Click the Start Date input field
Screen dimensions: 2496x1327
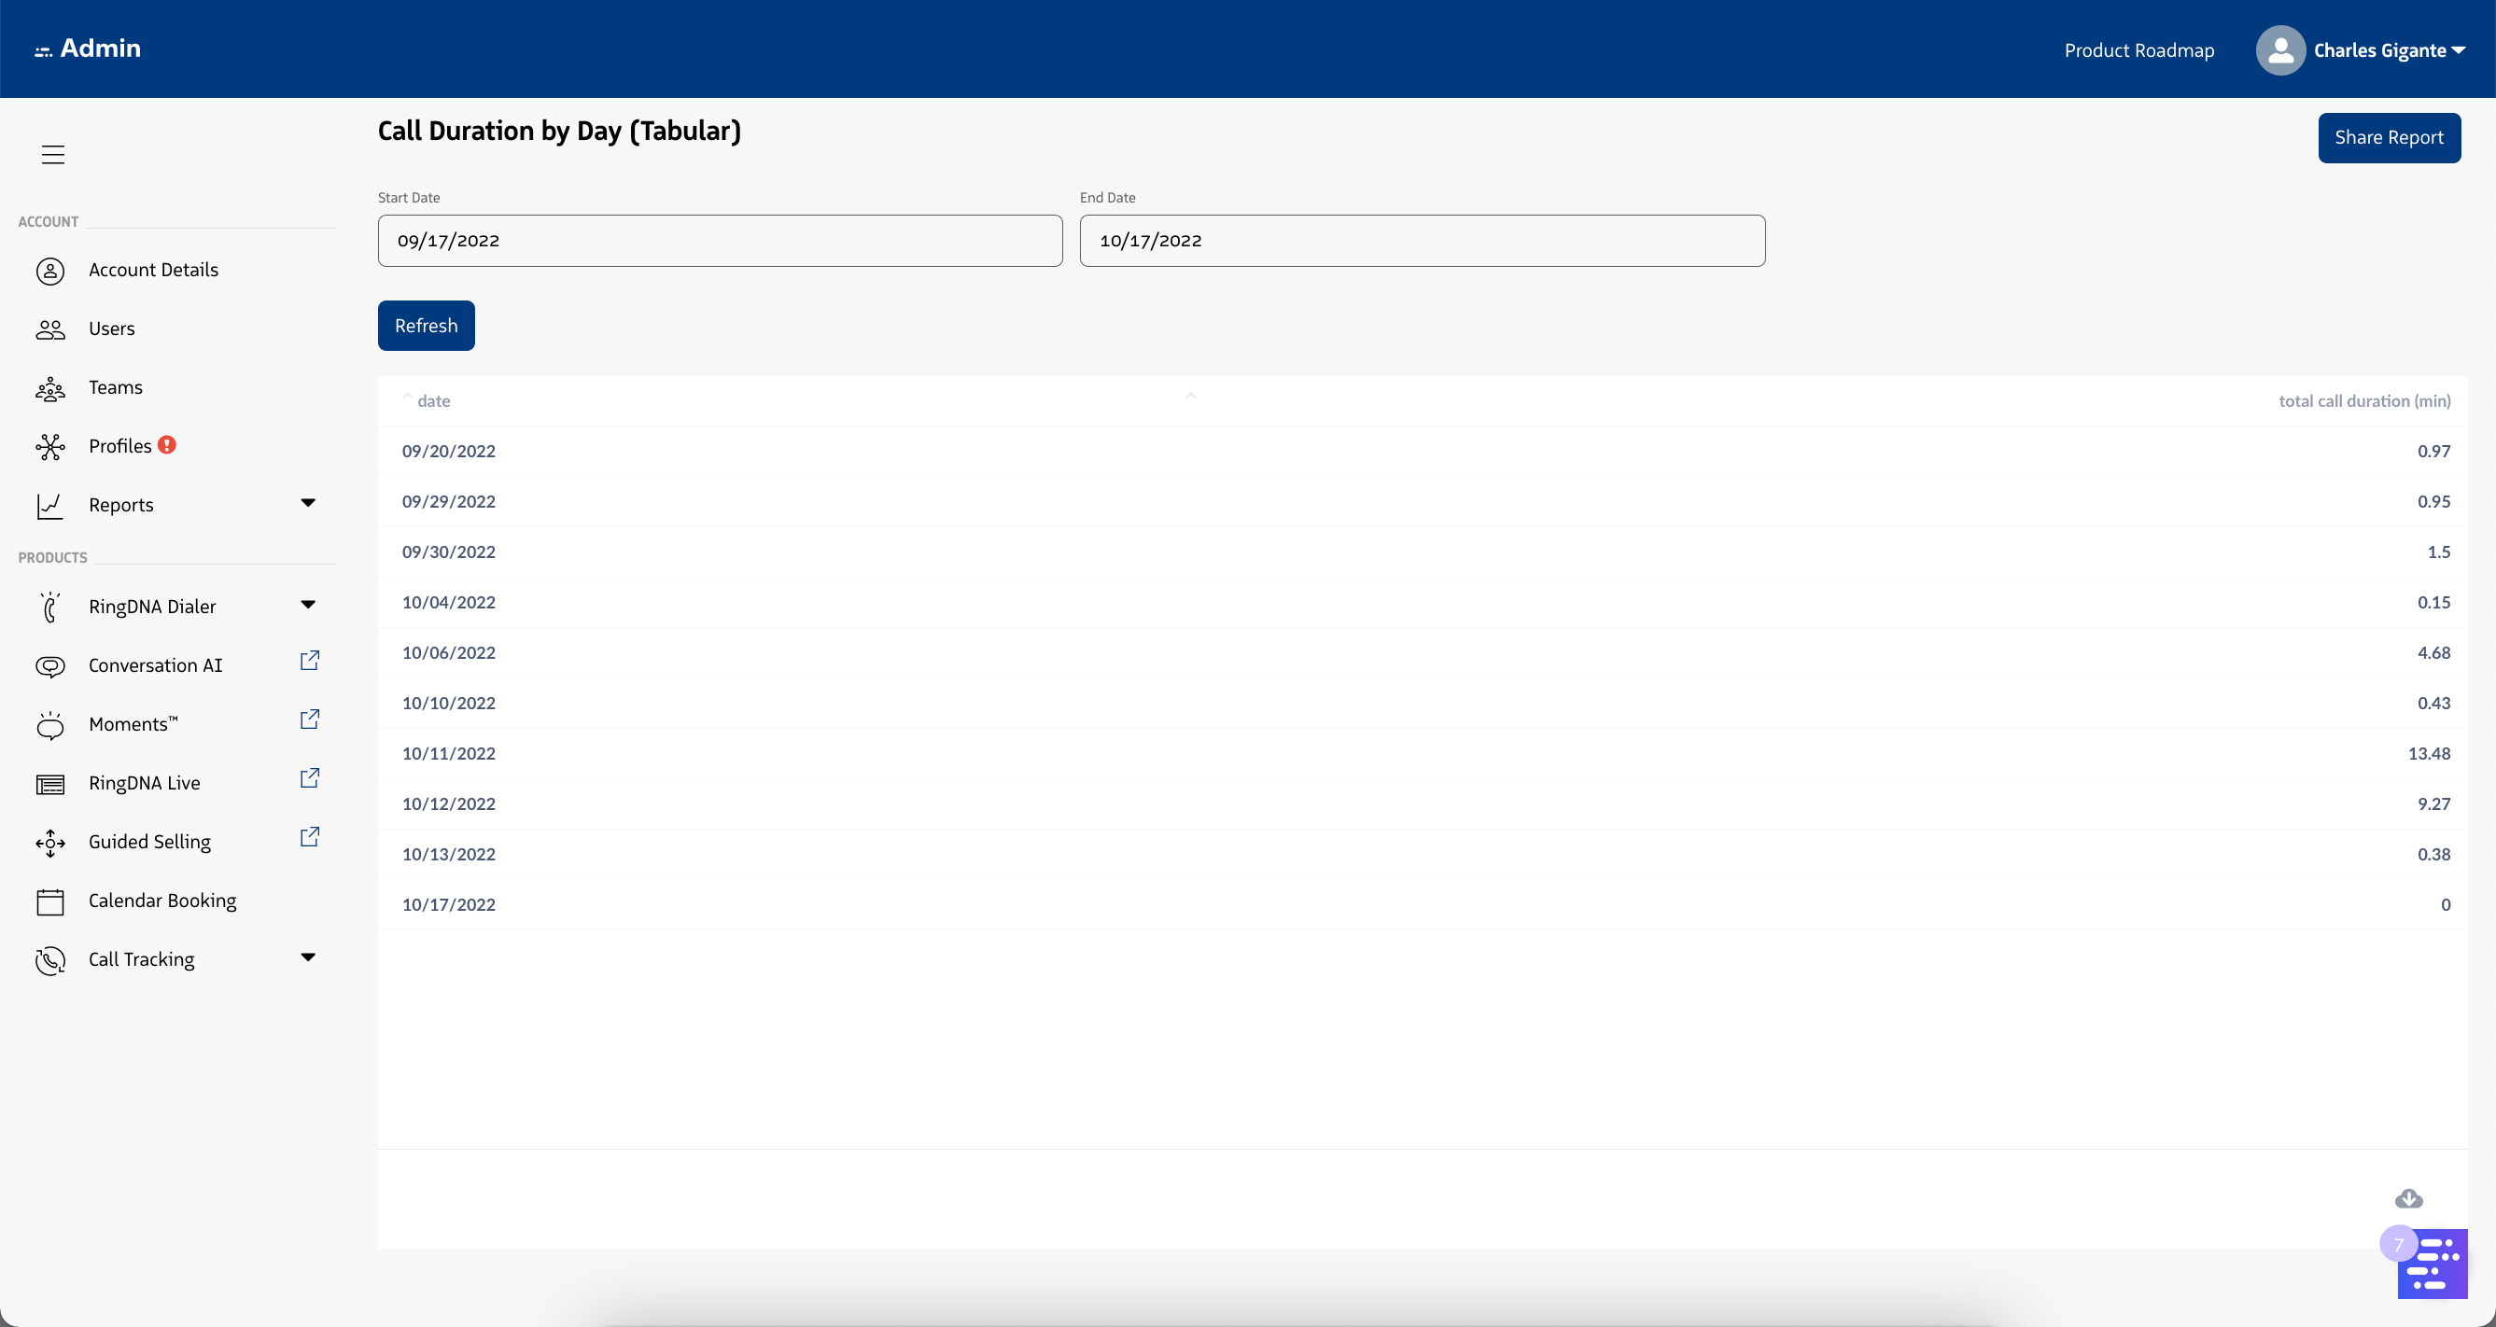[x=719, y=241]
